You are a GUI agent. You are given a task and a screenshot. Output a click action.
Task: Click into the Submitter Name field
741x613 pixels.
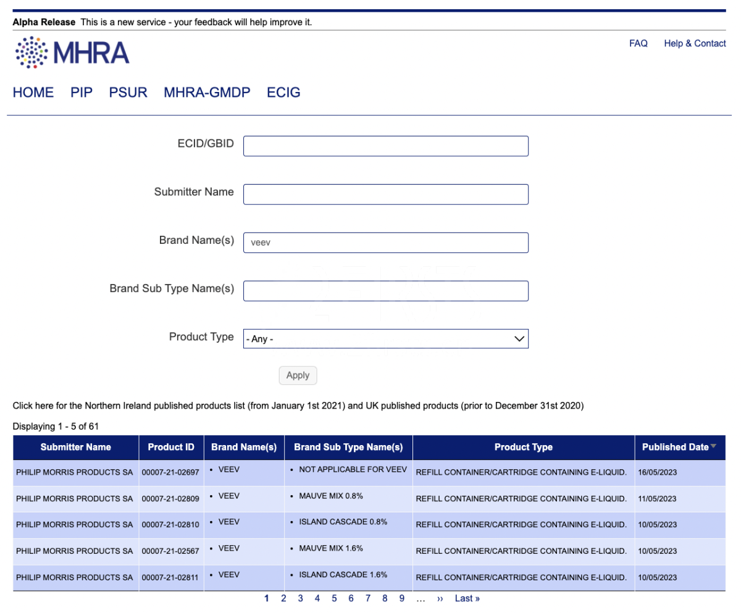(x=386, y=194)
